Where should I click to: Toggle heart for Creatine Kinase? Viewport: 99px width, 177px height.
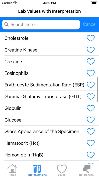pos(91,50)
